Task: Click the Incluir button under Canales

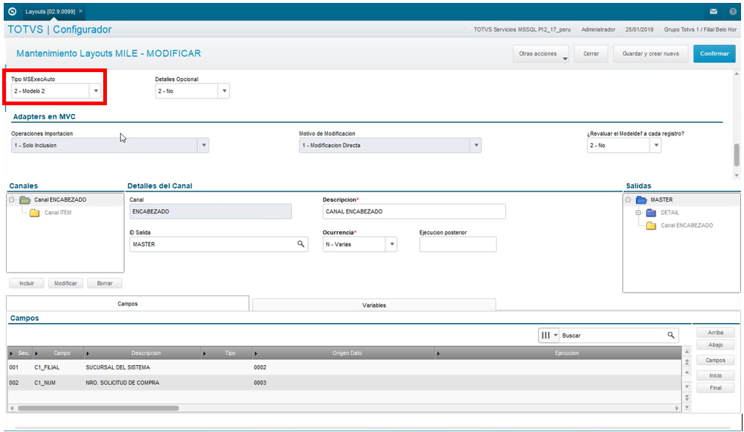Action: [x=27, y=283]
